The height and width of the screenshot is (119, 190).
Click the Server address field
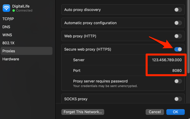pyautogui.click(x=167, y=60)
